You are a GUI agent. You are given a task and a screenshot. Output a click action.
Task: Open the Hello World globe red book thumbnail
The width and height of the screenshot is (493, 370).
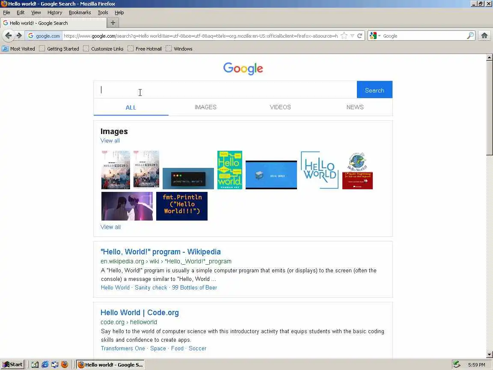(x=357, y=170)
